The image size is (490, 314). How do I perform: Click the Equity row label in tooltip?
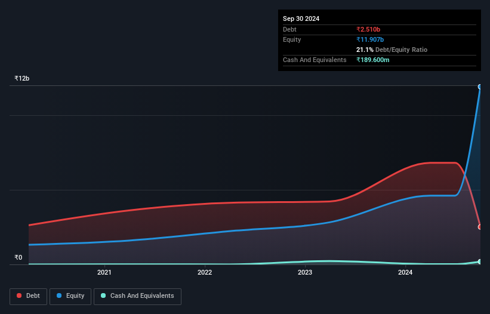pos(292,39)
